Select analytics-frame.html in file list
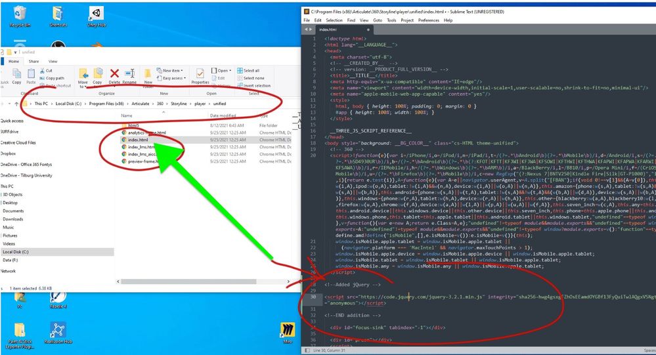The image size is (656, 355). 146,133
